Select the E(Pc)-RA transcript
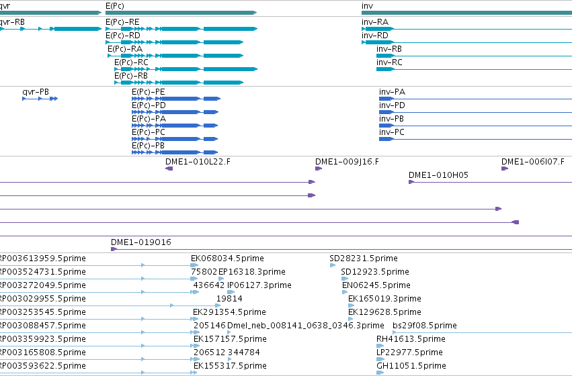The image size is (572, 376). coord(175,56)
